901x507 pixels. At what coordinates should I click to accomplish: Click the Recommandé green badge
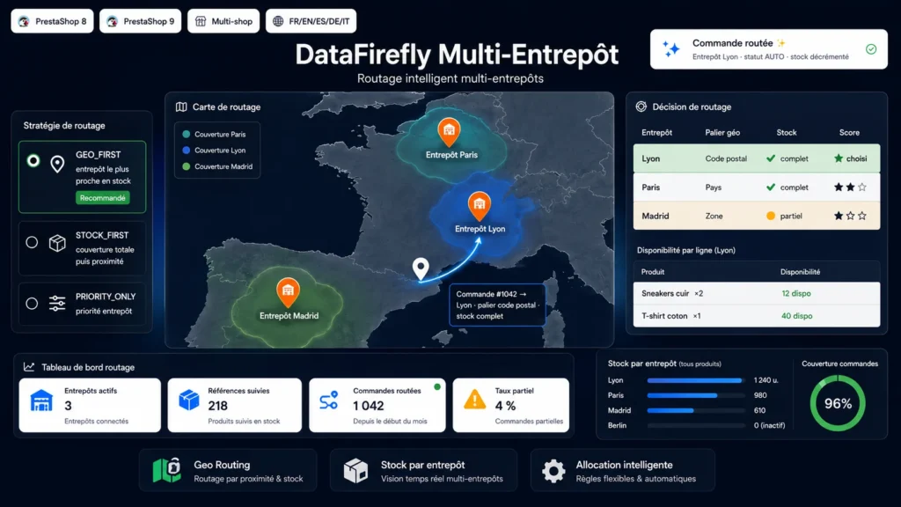(x=103, y=198)
